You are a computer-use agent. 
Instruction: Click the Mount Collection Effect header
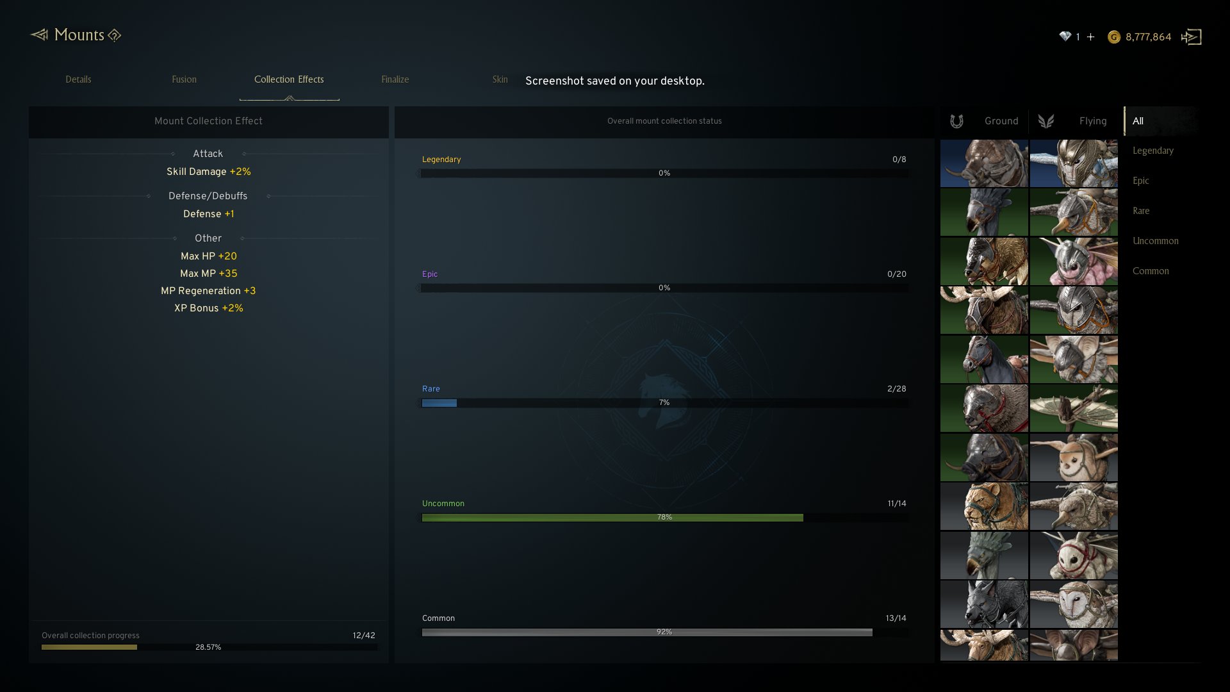point(208,121)
